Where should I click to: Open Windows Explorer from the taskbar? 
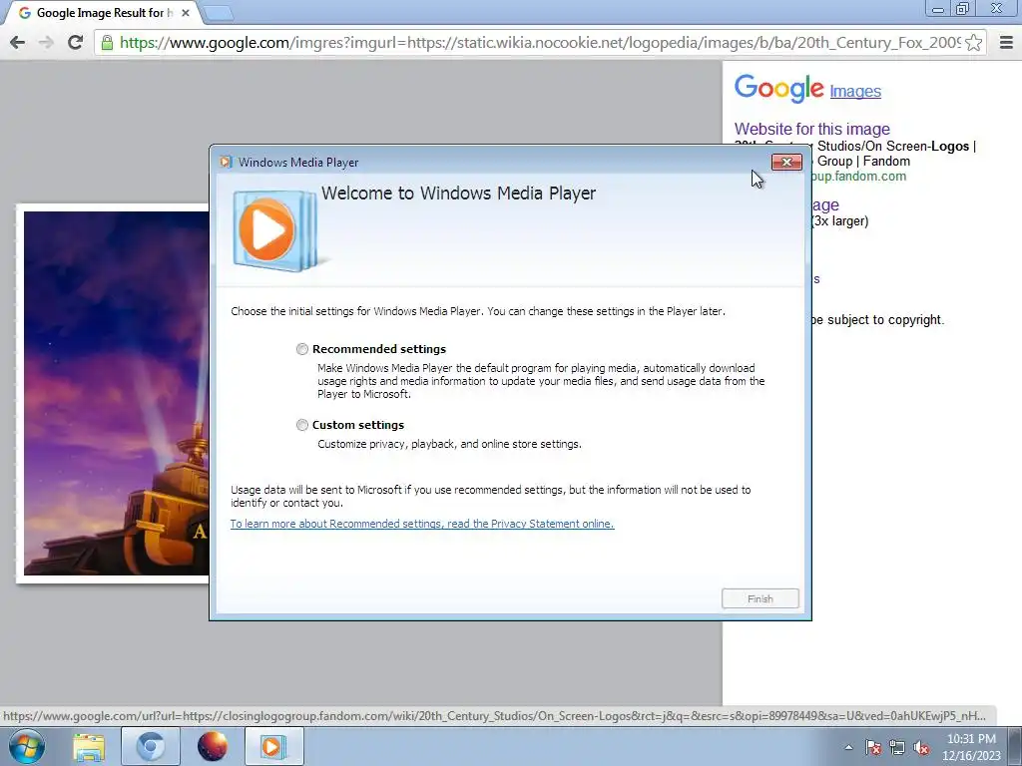(89, 746)
